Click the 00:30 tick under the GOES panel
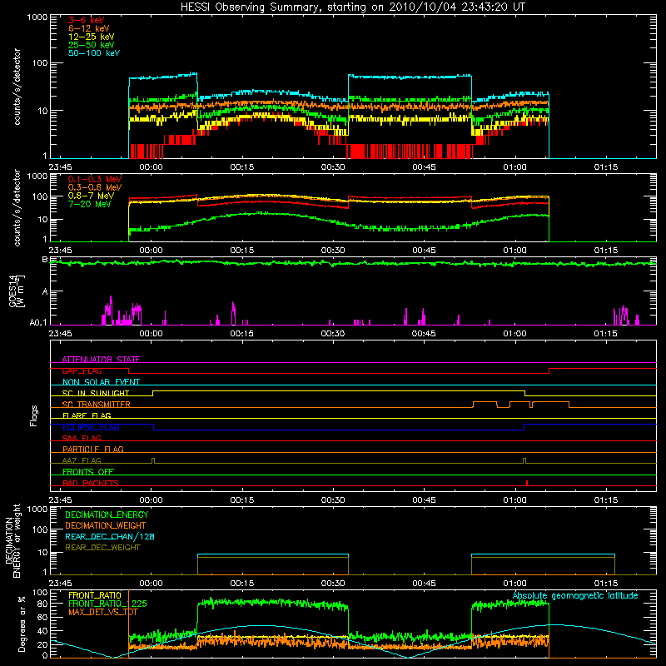Screen dimensions: 666x666 [332, 334]
